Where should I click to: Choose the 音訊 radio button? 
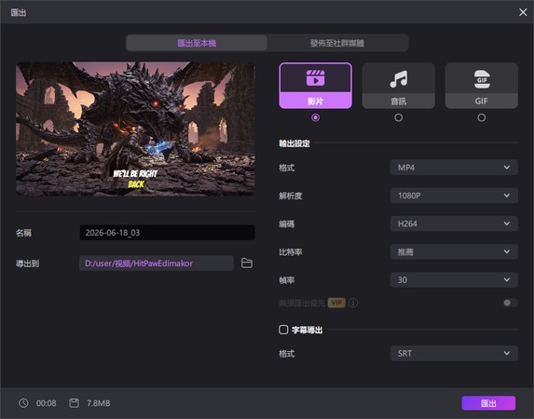[x=398, y=117]
